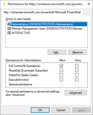Check Allow for Read permission

61,71
